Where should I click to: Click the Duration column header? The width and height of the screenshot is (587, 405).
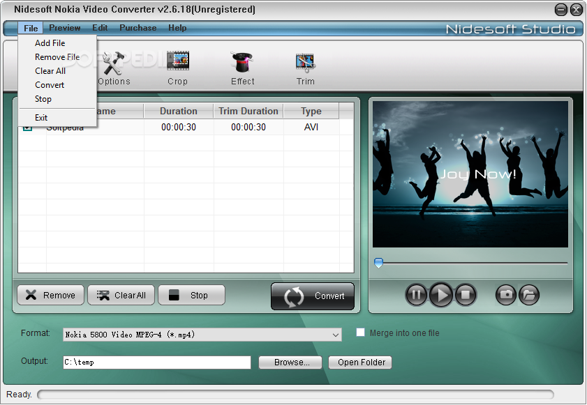179,111
